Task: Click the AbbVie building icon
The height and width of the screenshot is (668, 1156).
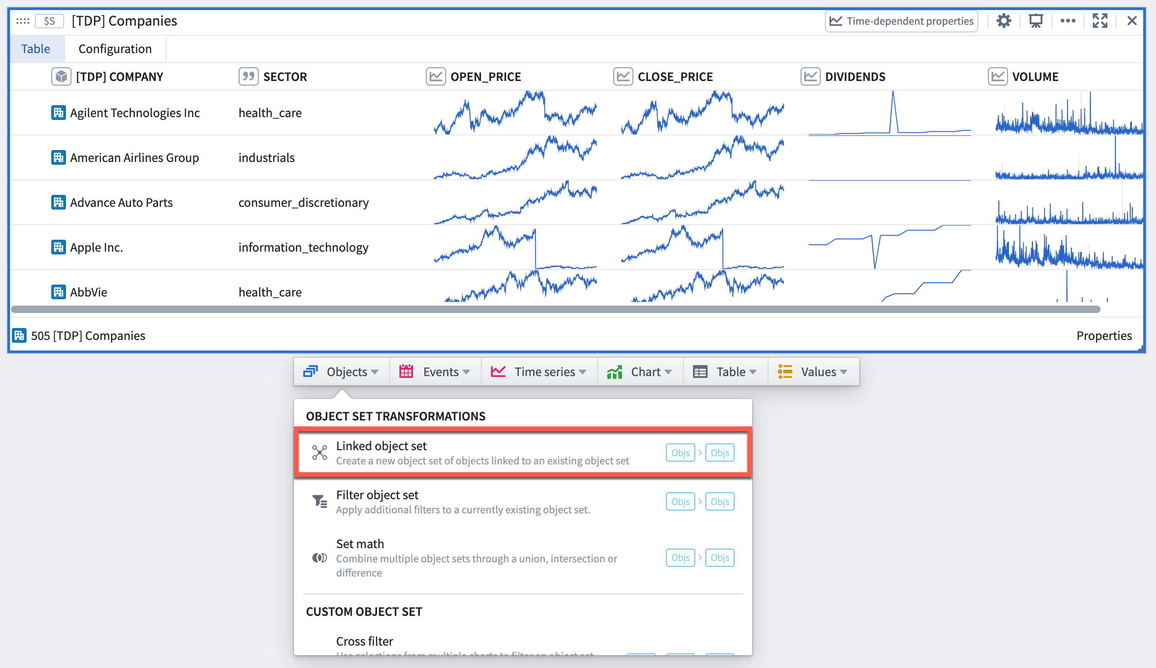Action: click(58, 292)
